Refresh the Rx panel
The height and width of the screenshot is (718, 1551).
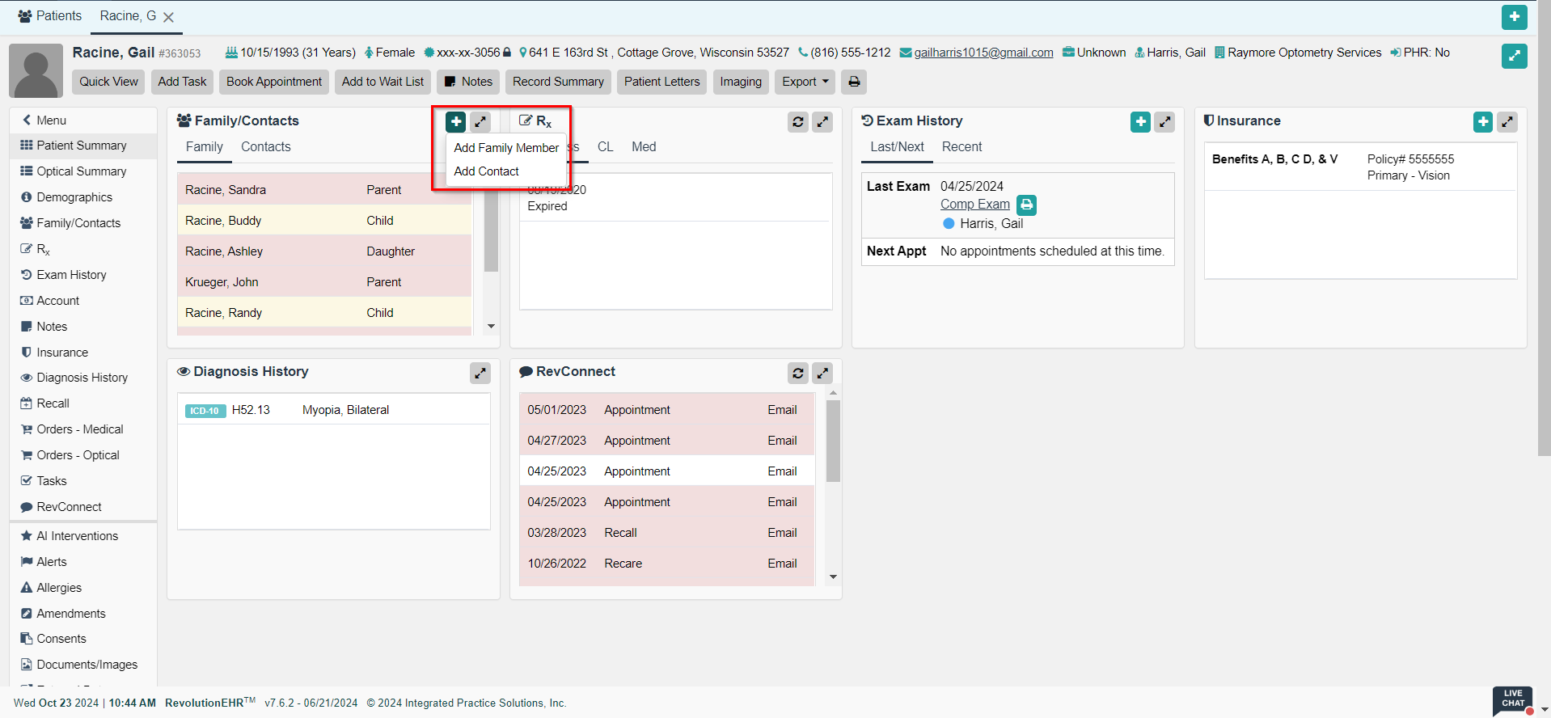point(797,122)
